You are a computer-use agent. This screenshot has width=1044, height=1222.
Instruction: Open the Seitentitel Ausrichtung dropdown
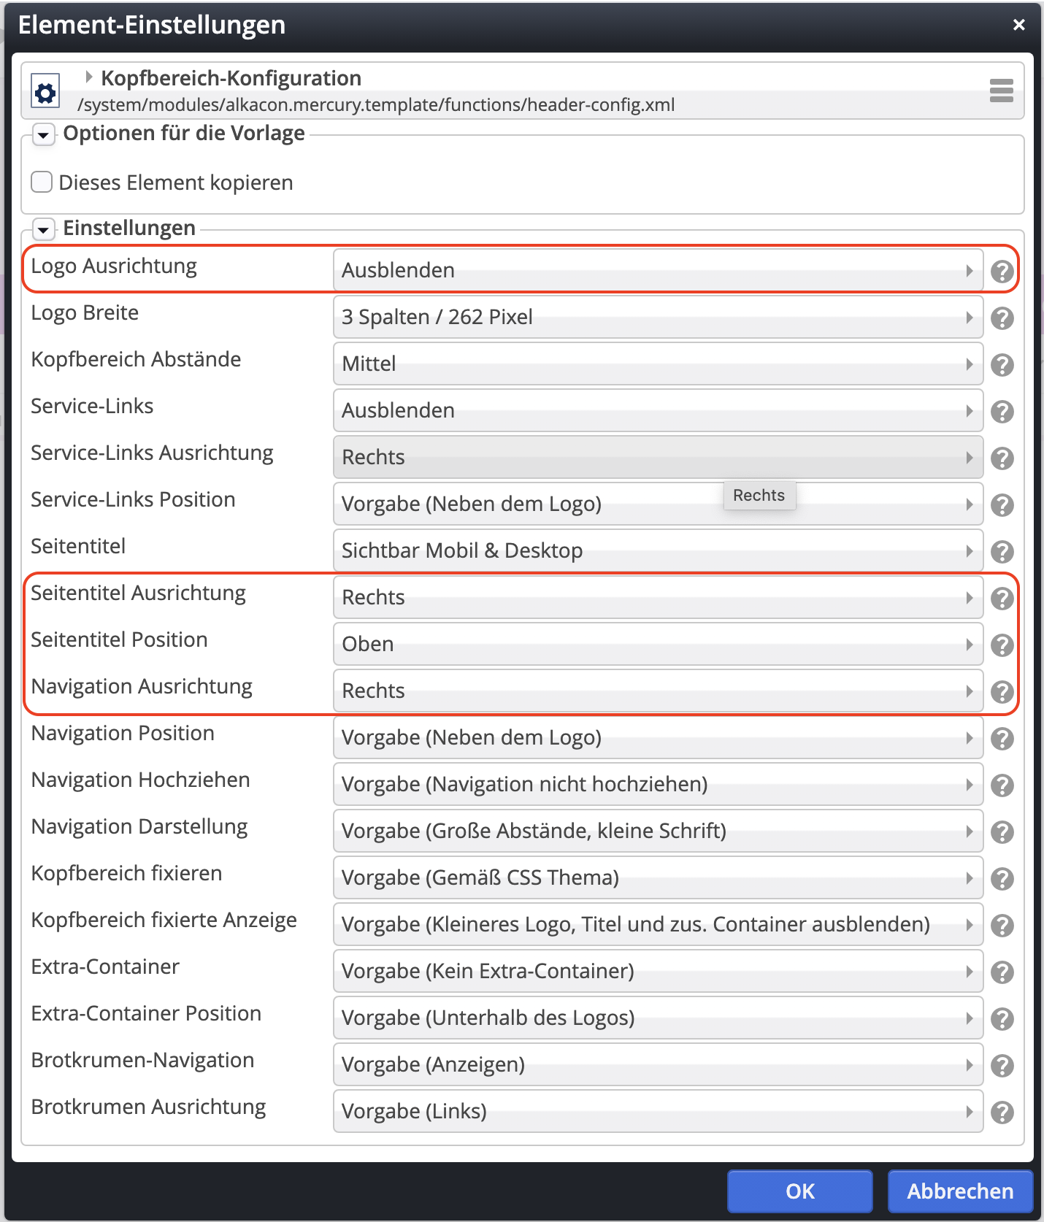click(x=658, y=597)
